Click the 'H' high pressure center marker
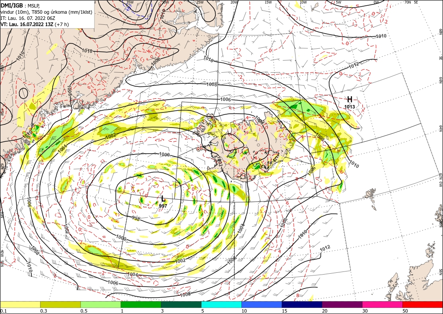The height and width of the screenshot is (314, 443). [x=350, y=99]
